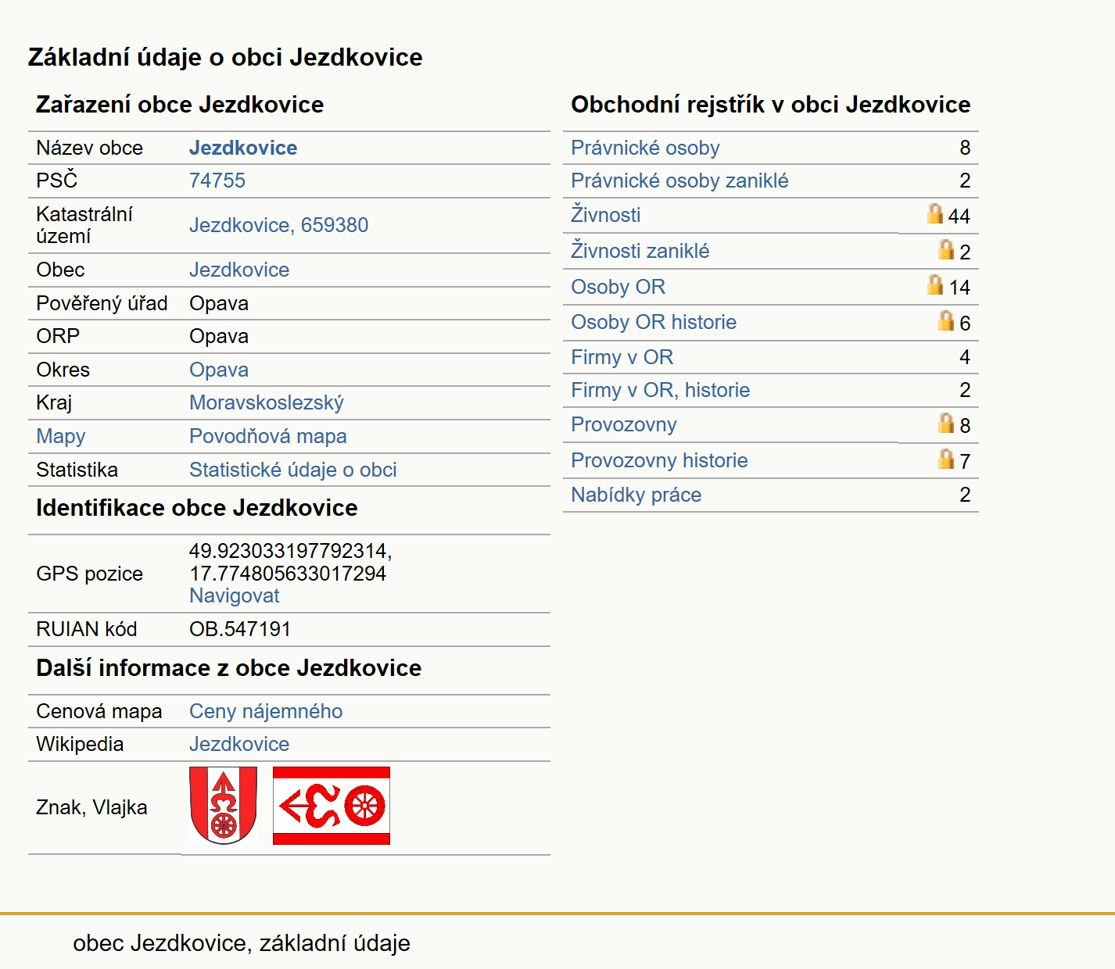
Task: Click the lock icon in Osoby OR row
Action: [934, 284]
